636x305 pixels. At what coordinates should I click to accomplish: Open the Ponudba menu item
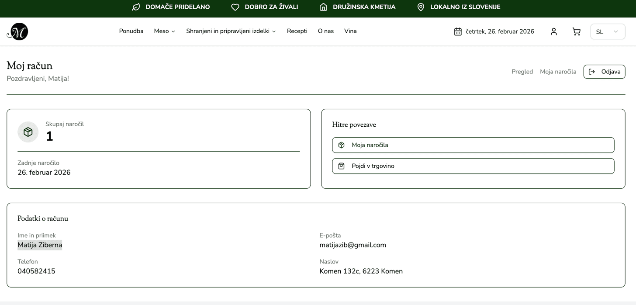tap(131, 31)
